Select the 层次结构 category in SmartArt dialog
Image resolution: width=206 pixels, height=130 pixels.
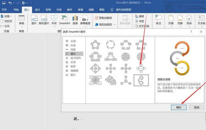(74, 58)
